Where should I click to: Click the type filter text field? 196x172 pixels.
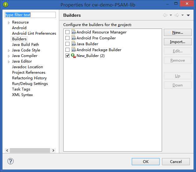(x=30, y=15)
